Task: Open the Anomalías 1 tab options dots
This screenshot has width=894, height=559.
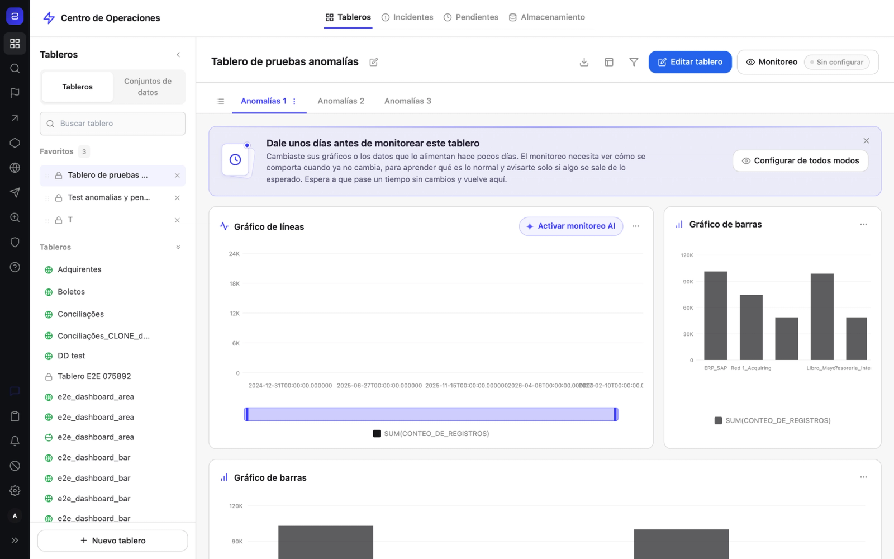Action: coord(294,101)
